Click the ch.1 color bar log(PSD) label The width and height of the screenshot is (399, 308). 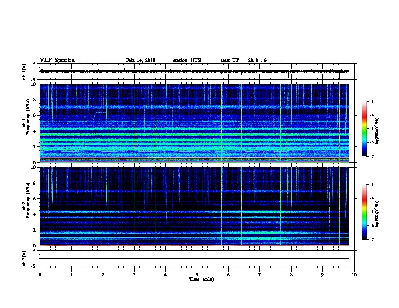pyautogui.click(x=377, y=131)
